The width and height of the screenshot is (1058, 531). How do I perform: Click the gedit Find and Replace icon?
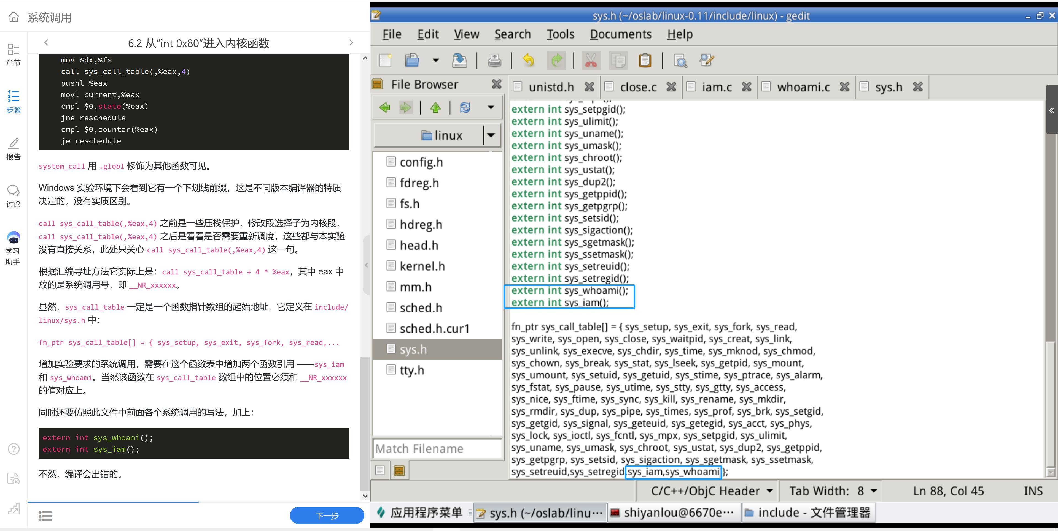coord(707,61)
